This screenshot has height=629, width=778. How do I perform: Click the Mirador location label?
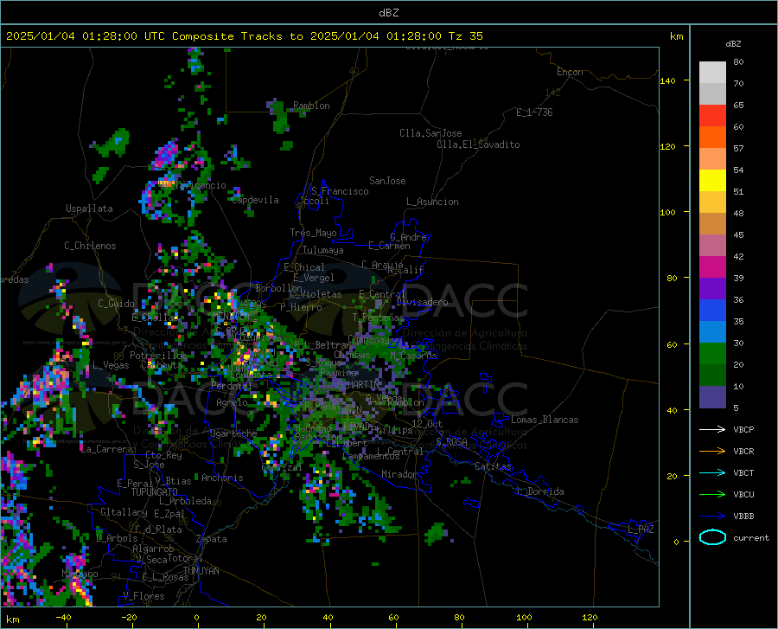pos(399,474)
